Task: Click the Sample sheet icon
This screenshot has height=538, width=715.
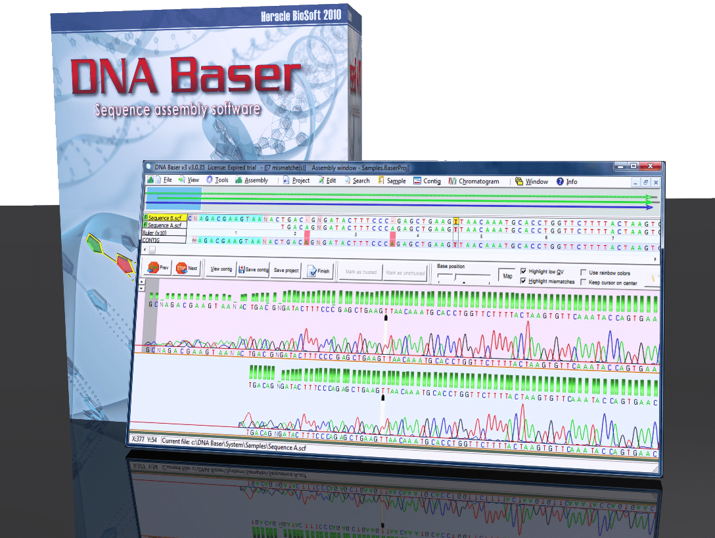Action: click(x=381, y=181)
